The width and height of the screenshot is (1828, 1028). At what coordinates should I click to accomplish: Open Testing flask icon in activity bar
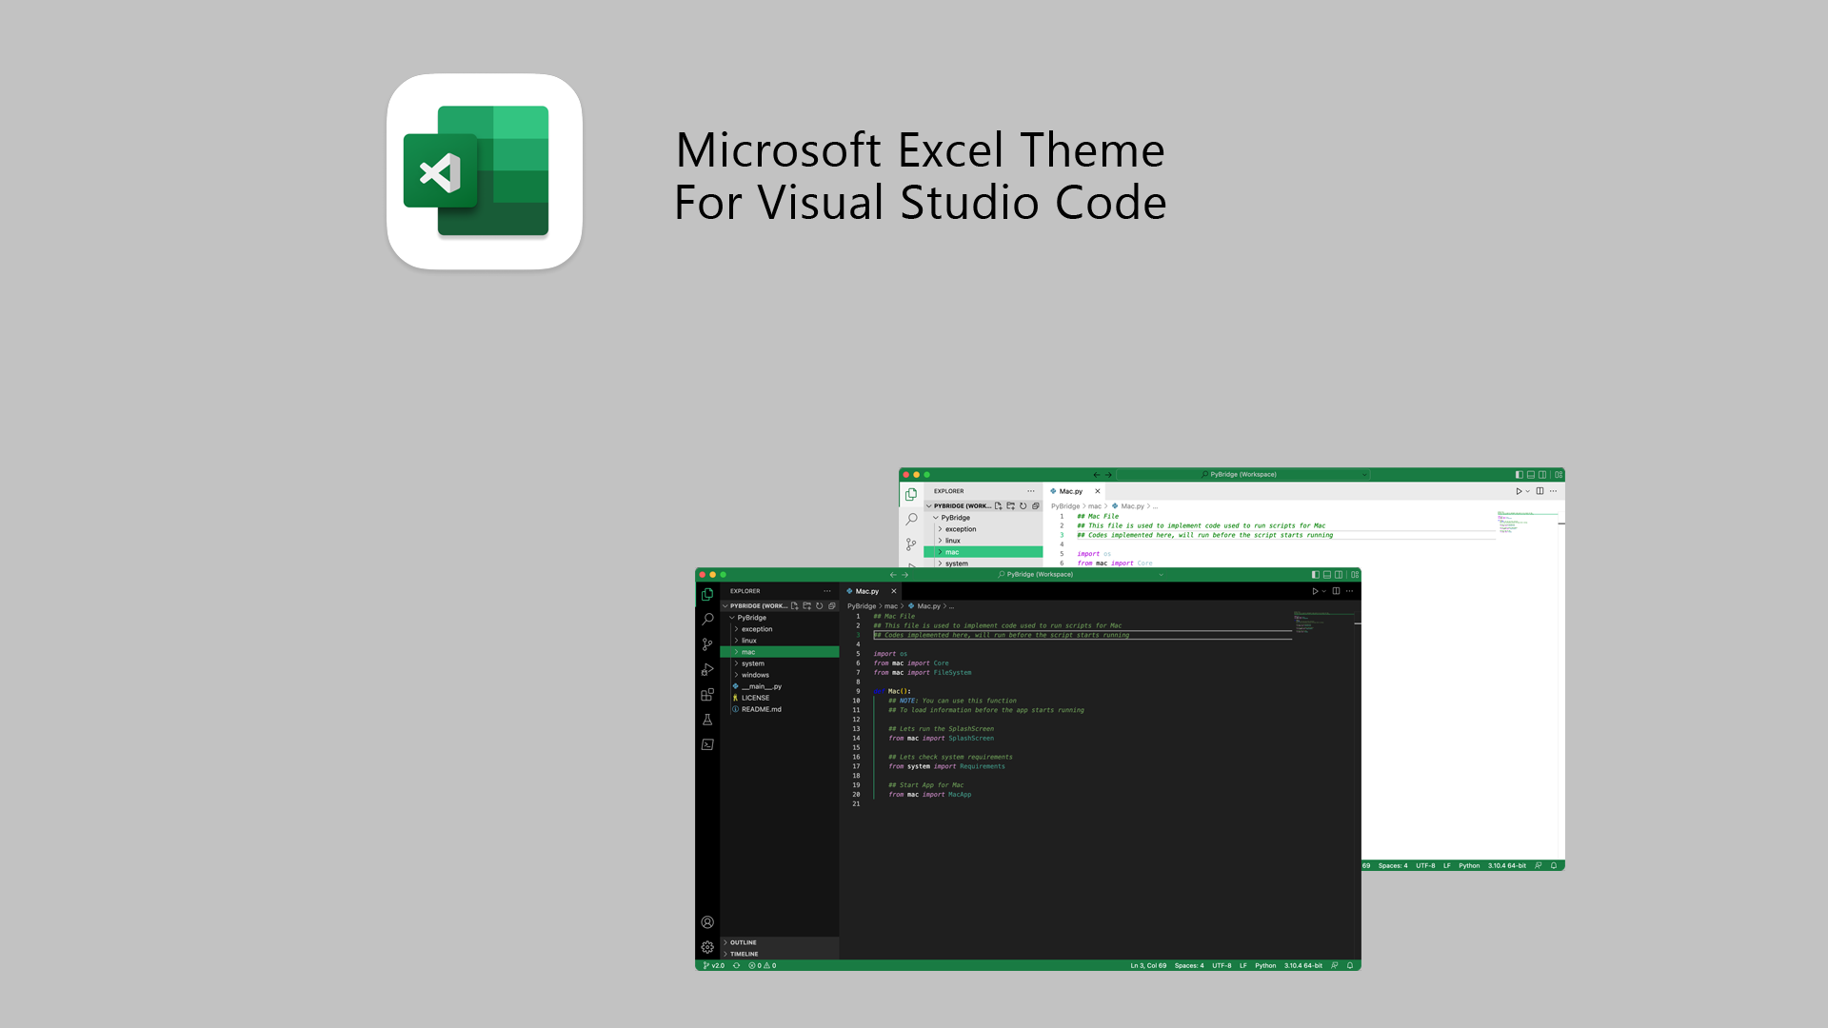[707, 720]
